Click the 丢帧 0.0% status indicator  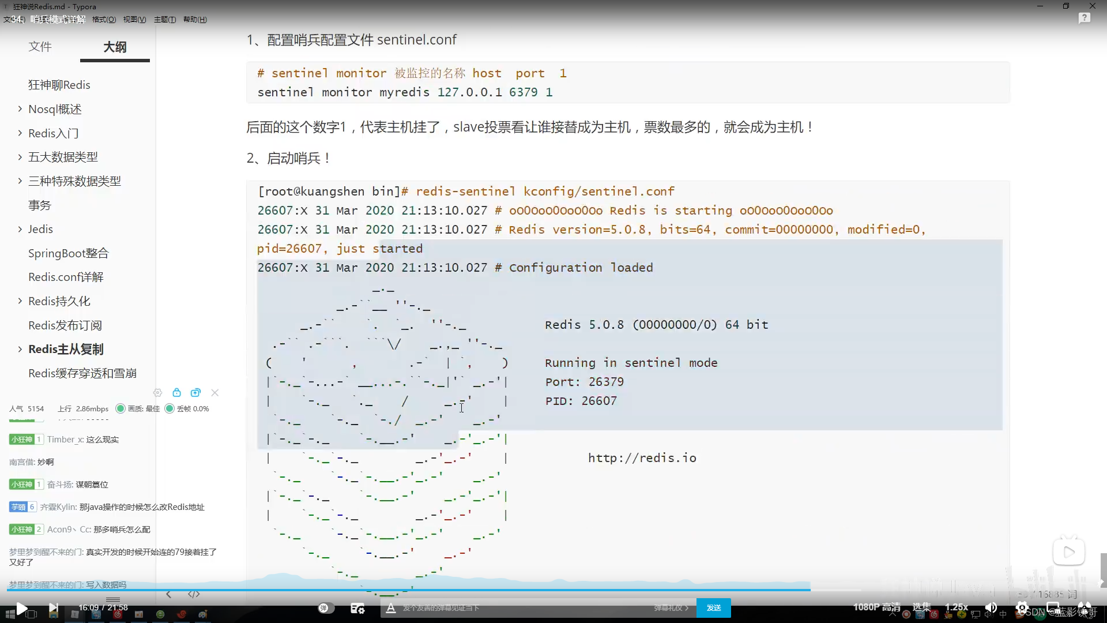(x=187, y=408)
